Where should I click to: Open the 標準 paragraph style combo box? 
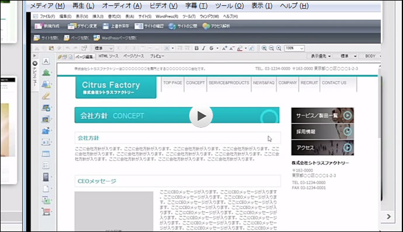(x=103, y=48)
